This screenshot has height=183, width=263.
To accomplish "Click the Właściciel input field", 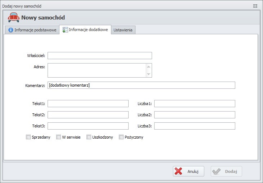I will click(x=99, y=56).
